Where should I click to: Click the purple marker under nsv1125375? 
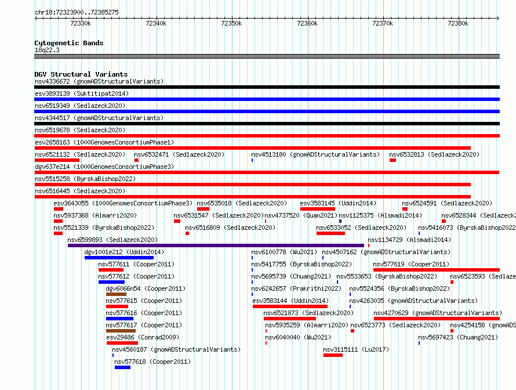pos(340,221)
